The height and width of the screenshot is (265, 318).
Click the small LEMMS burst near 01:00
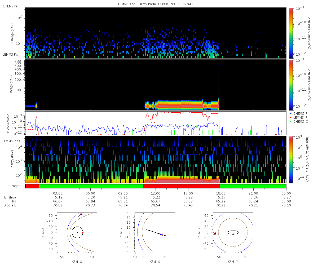pos(37,106)
